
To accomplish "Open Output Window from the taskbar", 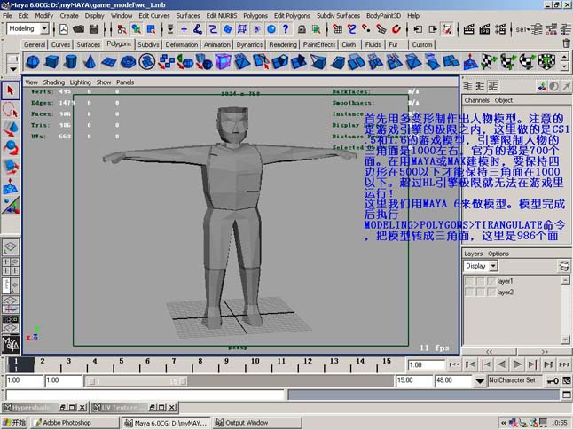I will pos(258,423).
